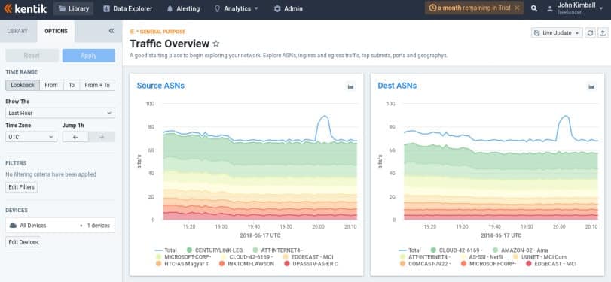
Task: Toggle AS-SSI Netflix legend entry
Action: click(481, 257)
